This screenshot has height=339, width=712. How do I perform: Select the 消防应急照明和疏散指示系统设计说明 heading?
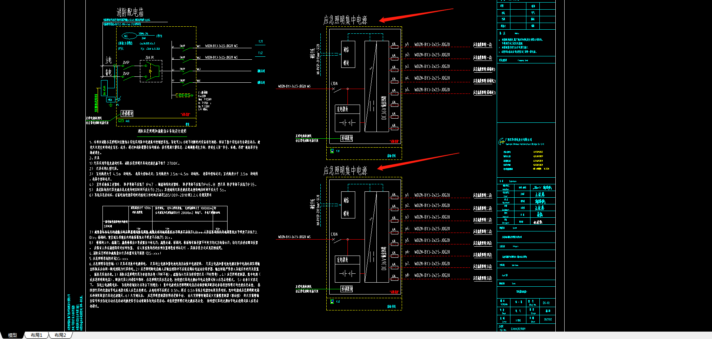[162, 131]
